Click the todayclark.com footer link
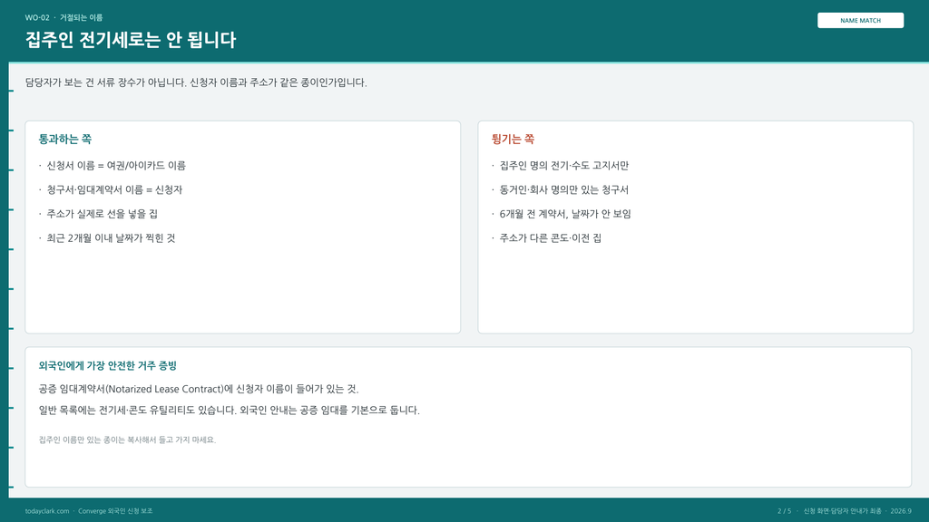This screenshot has width=929, height=522. (47, 511)
